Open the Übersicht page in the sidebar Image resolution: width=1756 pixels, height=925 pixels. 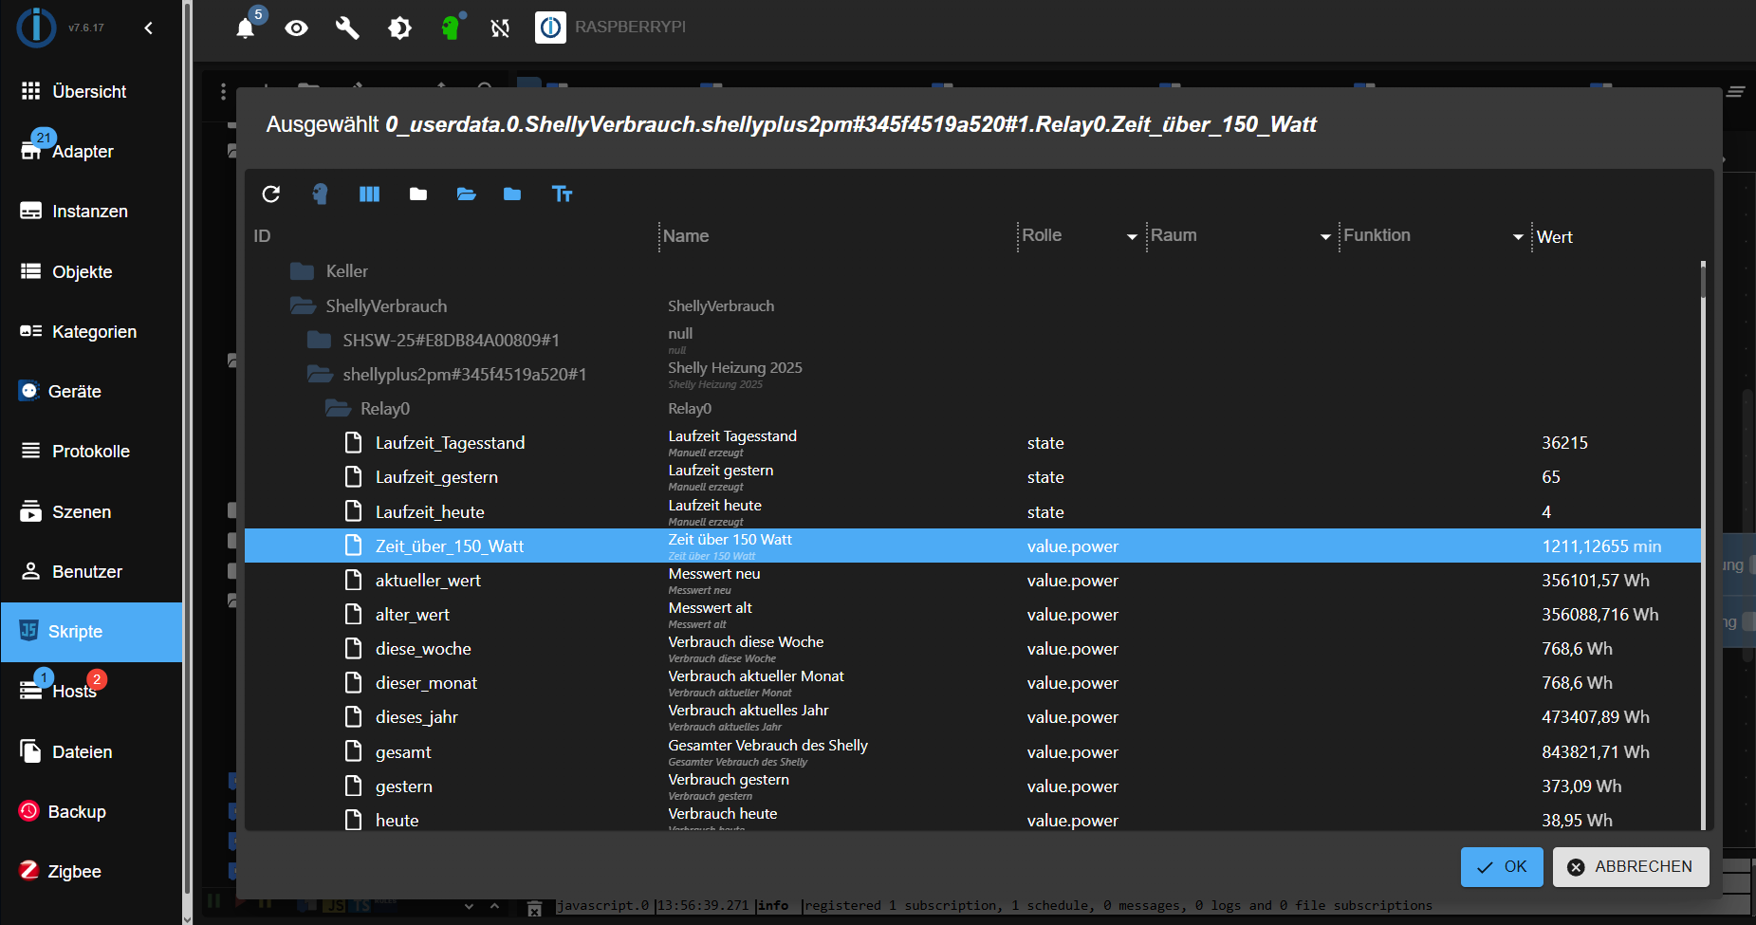click(91, 91)
